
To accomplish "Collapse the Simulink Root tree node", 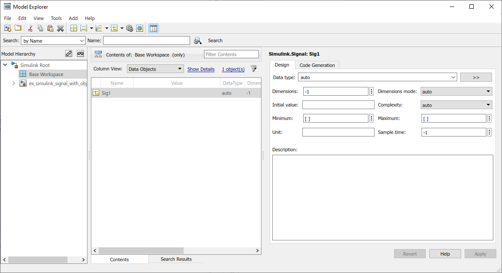I will point(5,65).
